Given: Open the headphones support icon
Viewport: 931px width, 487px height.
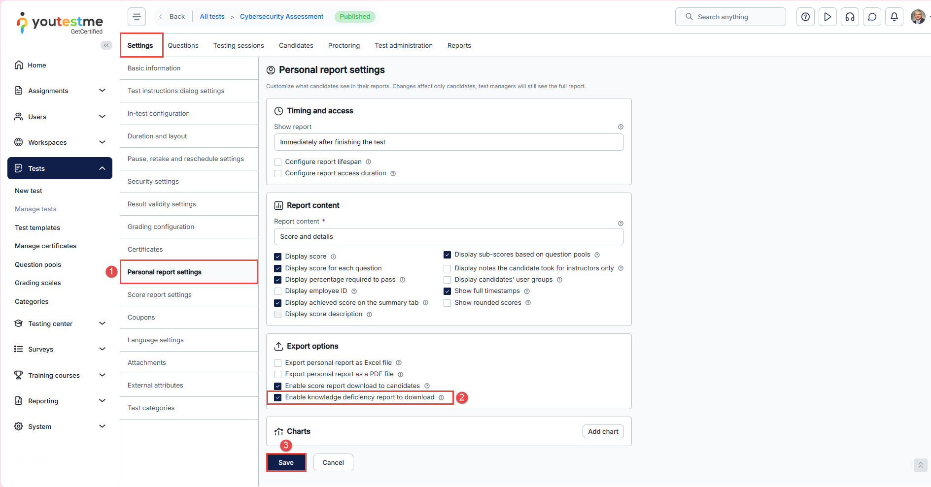Looking at the screenshot, I should pyautogui.click(x=850, y=17).
